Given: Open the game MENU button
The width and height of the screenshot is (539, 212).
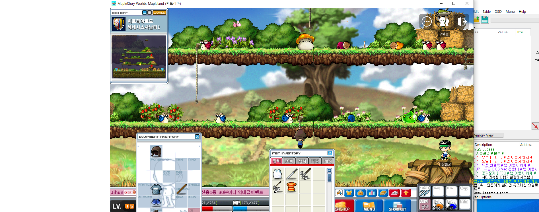Looking at the screenshot, I should 369,206.
